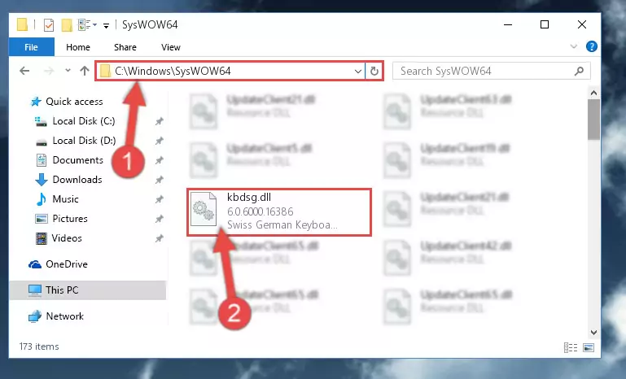
Task: Open Local Disk (D:) in navigation pane
Action: point(84,141)
